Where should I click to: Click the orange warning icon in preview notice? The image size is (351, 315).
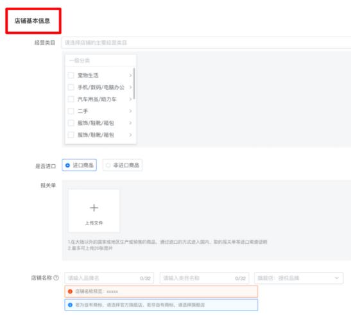pos(70,291)
